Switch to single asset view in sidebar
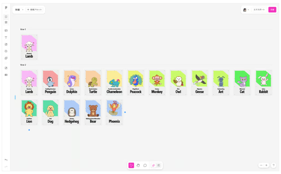This screenshot has height=174, width=281. 6,17
